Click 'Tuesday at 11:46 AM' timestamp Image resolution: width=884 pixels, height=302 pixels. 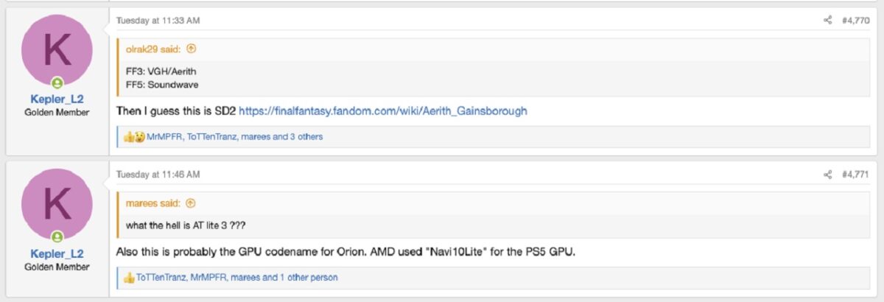click(158, 175)
